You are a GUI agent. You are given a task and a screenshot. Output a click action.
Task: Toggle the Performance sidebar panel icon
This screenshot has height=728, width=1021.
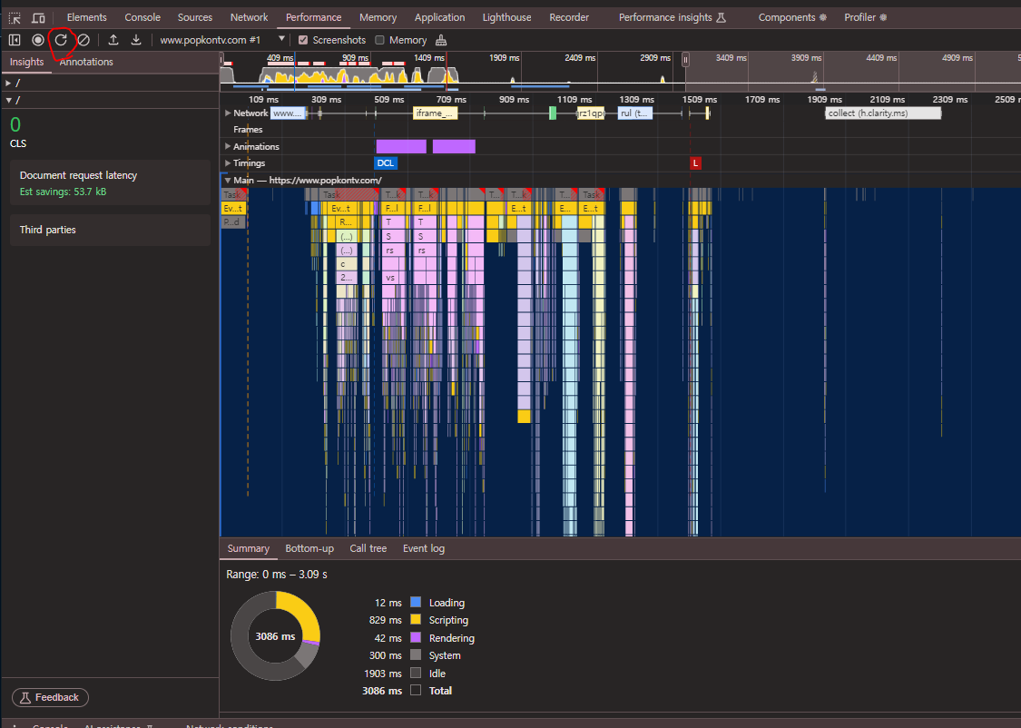tap(15, 40)
